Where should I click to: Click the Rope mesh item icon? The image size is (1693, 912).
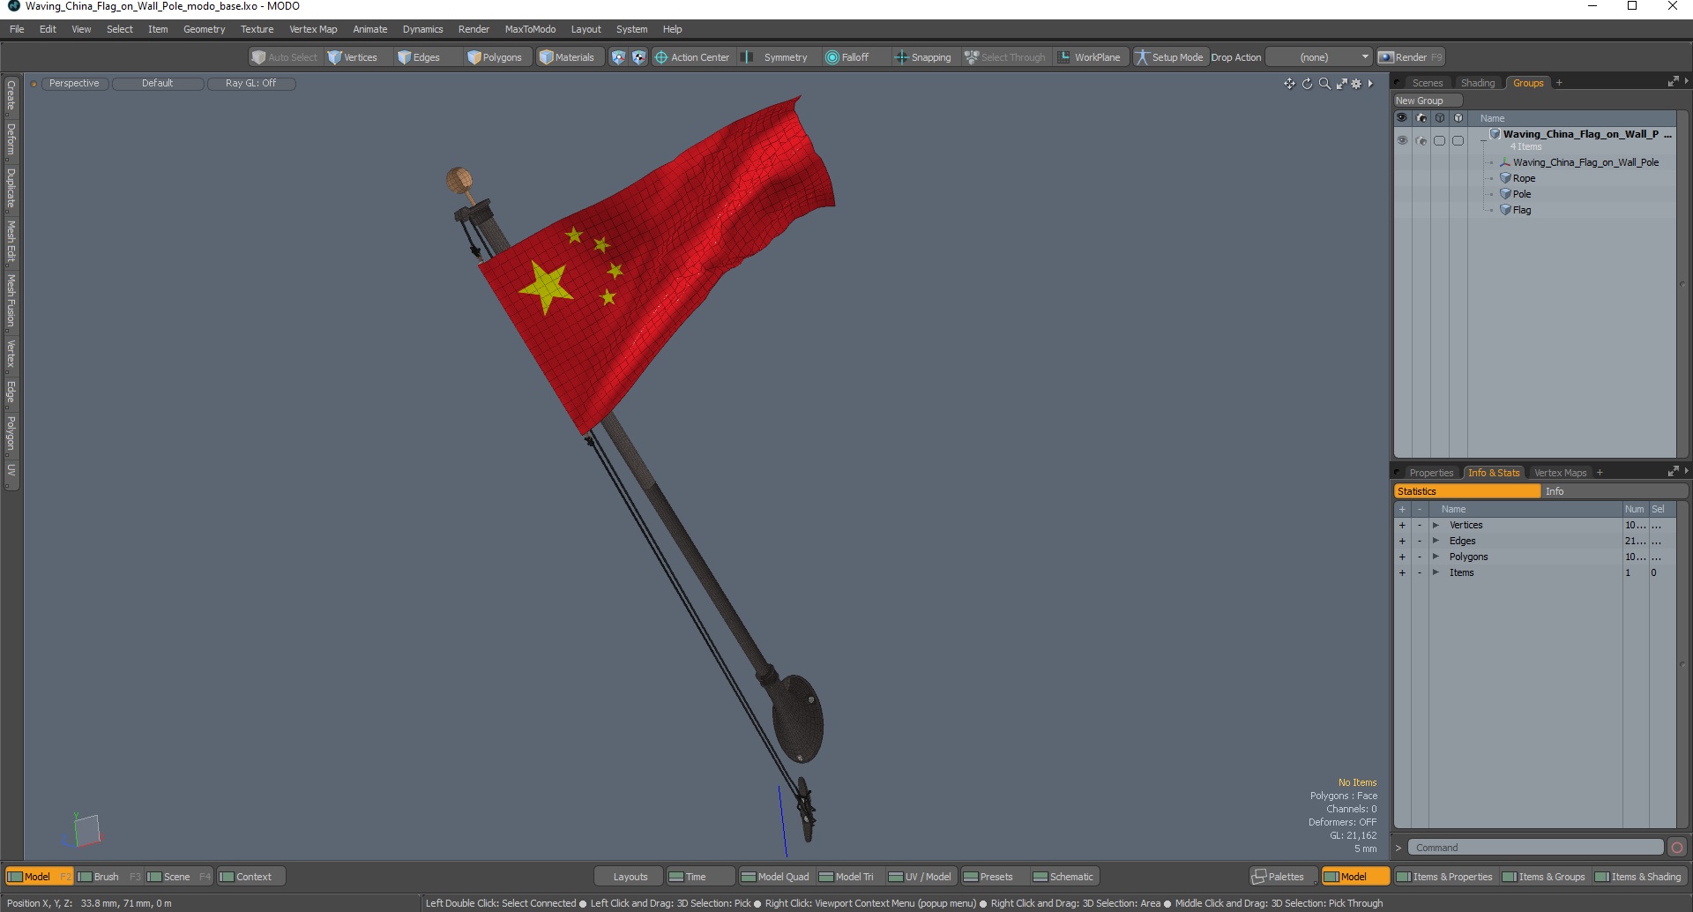click(x=1506, y=178)
